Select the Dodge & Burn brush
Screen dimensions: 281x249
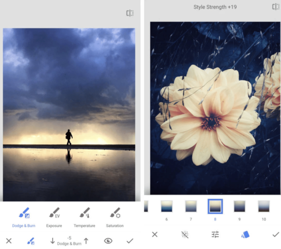click(x=24, y=217)
